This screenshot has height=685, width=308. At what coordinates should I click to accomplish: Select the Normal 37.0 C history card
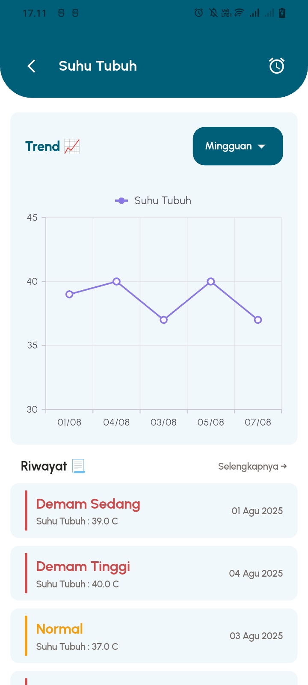pos(154,636)
